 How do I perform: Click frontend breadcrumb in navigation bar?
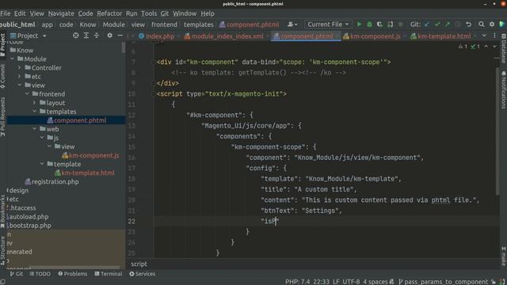click(164, 25)
